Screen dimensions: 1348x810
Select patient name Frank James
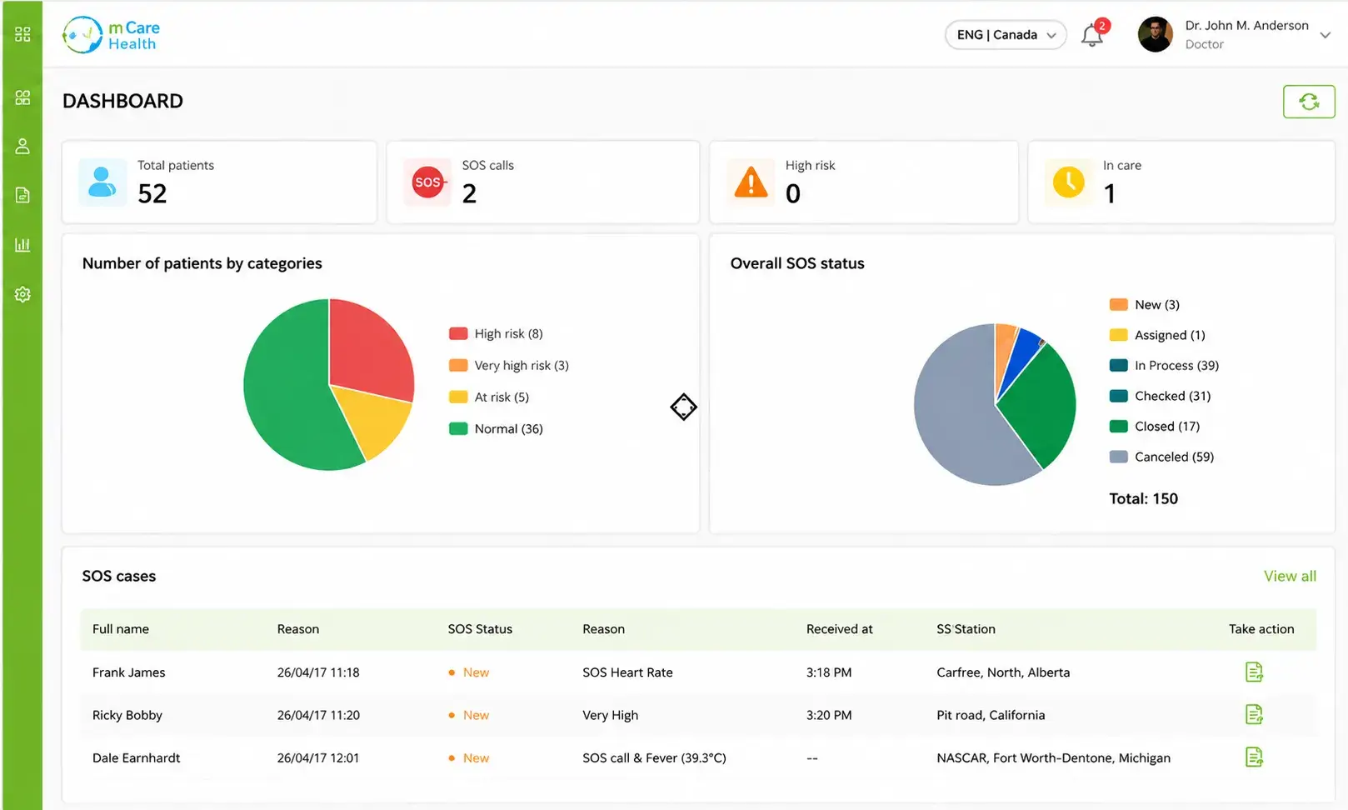coord(129,672)
